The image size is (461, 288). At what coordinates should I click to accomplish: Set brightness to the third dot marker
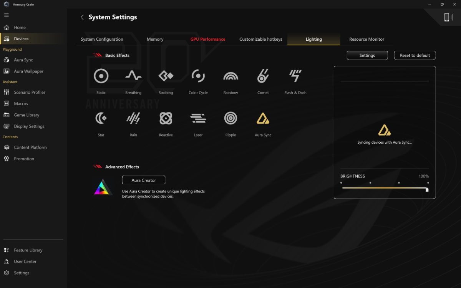pos(399,183)
